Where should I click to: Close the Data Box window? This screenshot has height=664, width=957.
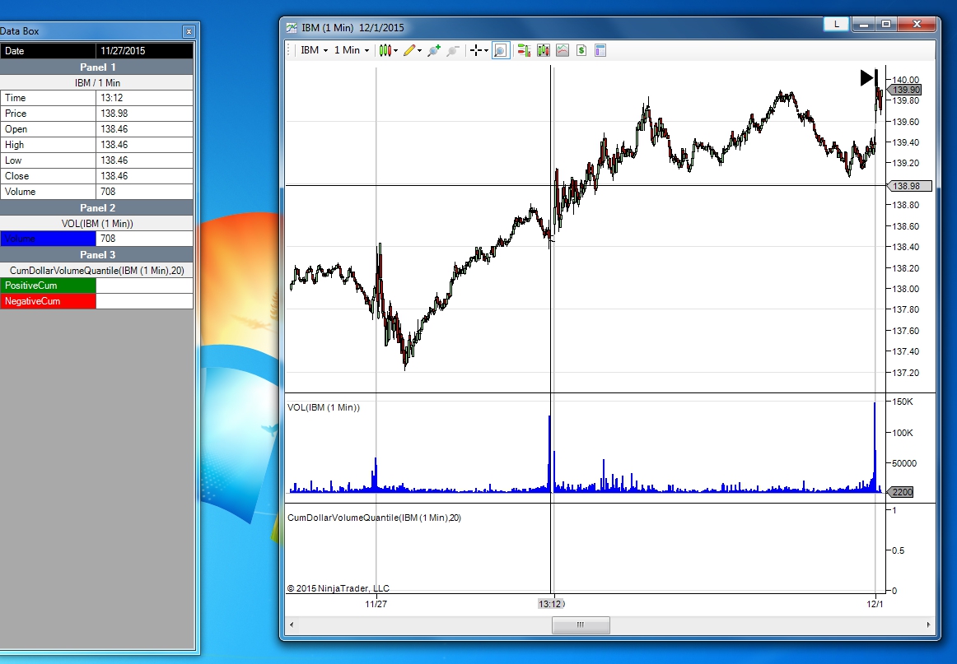(x=189, y=31)
